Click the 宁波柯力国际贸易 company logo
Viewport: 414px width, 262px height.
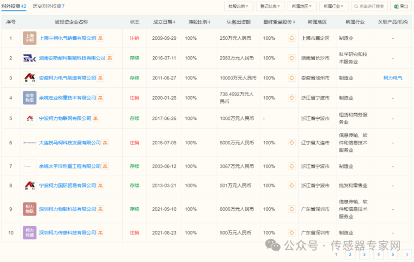click(x=29, y=185)
